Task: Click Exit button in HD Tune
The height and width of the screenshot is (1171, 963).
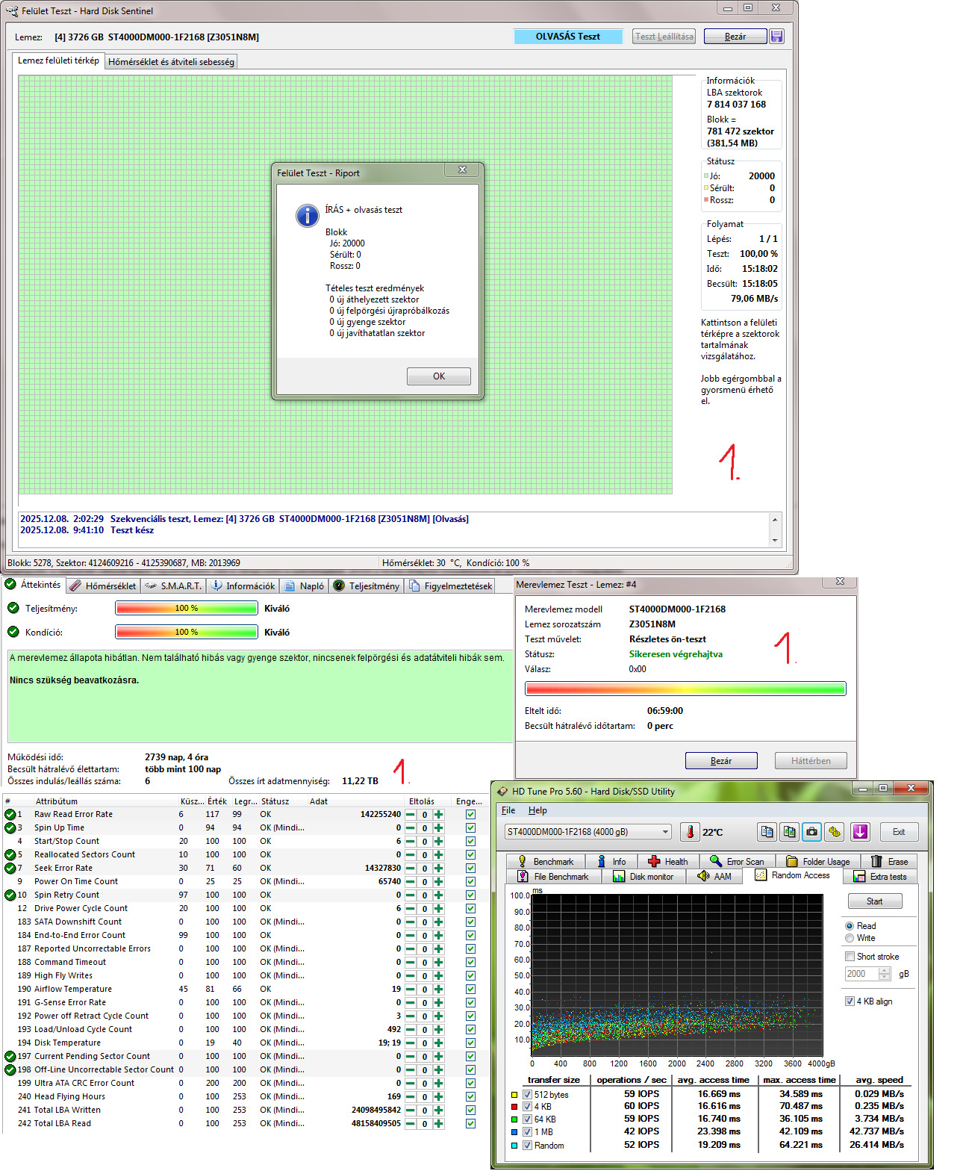Action: (899, 832)
